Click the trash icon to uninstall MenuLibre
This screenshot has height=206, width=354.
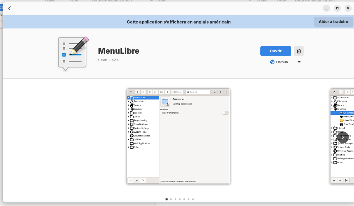(x=299, y=51)
